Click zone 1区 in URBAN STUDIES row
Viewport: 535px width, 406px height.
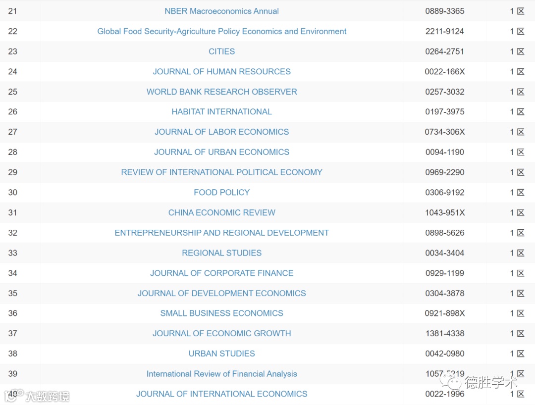click(517, 354)
